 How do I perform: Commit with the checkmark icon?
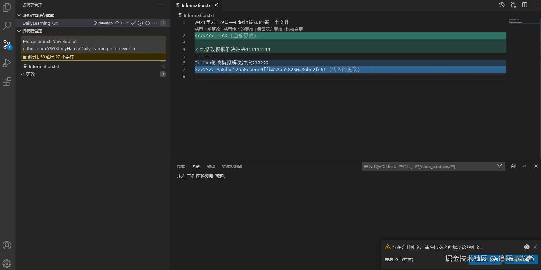tap(133, 23)
